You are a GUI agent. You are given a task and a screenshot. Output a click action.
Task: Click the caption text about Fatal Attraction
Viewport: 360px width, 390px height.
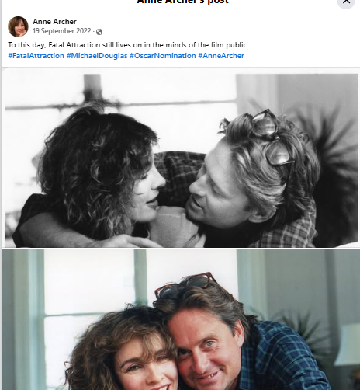128,45
